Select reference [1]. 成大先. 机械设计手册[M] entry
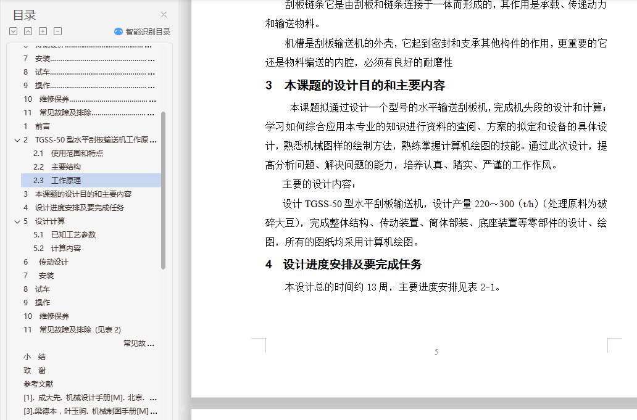Viewport: 637px width, 420px height. click(x=90, y=398)
